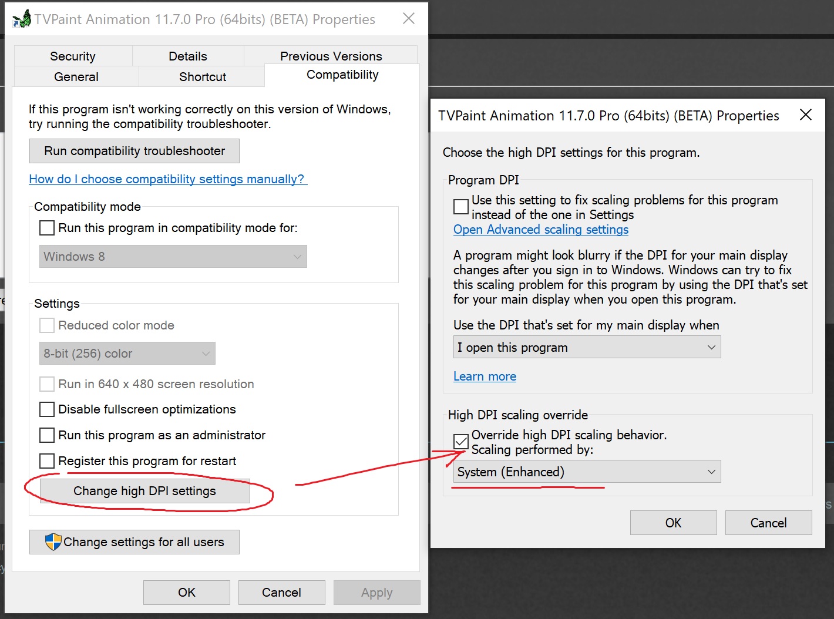The width and height of the screenshot is (834, 619).
Task: Select the Compatibility tab
Action: pos(342,75)
